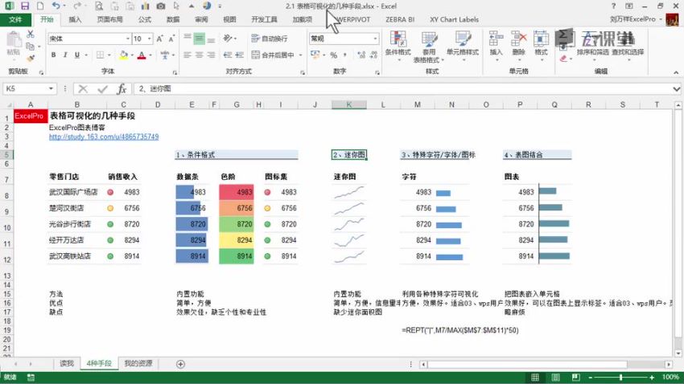Screen dimensions: 684x384
Task: Adjust the zoom slider in the status bar
Action: 620,377
